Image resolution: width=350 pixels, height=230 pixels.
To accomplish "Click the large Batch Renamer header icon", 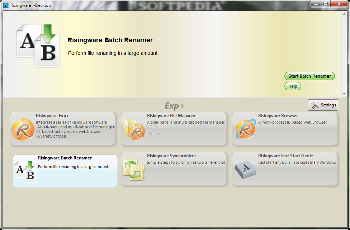I will click(x=38, y=46).
